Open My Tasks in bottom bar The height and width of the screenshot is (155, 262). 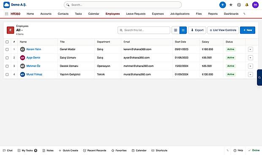tap(27, 150)
